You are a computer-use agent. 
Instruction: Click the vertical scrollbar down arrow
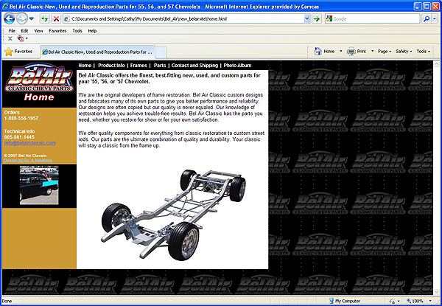(437, 291)
